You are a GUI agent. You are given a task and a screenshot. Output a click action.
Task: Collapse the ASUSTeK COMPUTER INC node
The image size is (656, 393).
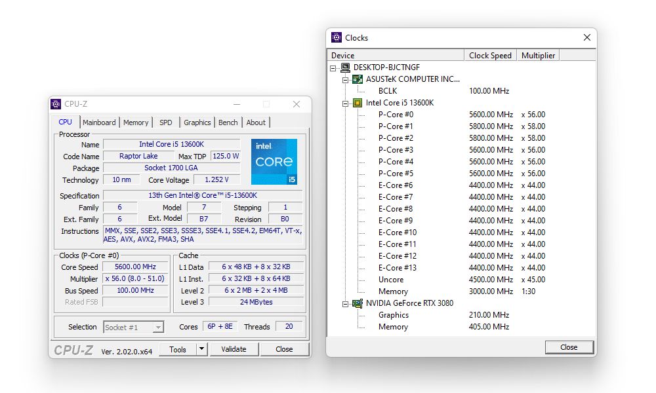(x=345, y=80)
